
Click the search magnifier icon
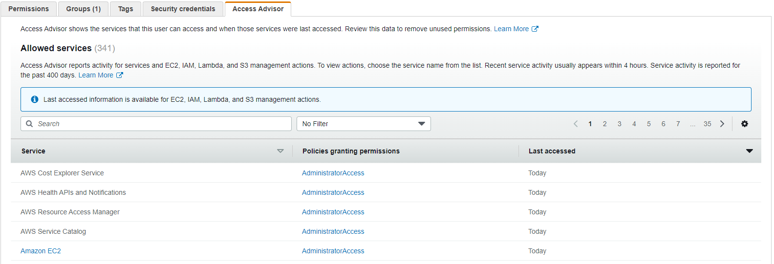click(x=29, y=124)
